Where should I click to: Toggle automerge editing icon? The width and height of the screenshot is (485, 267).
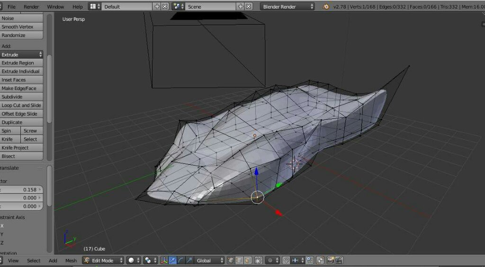pyautogui.click(x=320, y=260)
